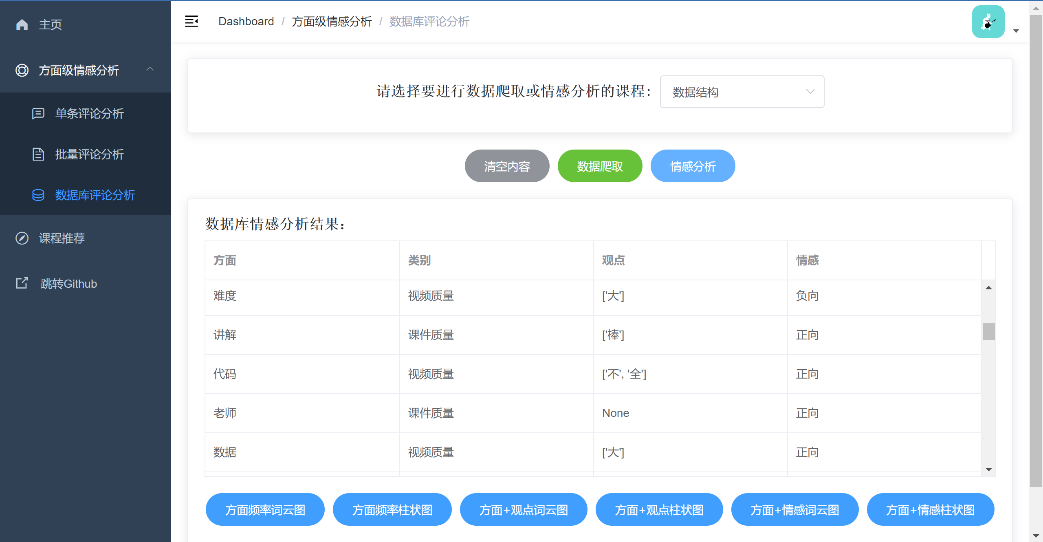The image size is (1043, 542).
Task: Show the 方面频率词云图 chart
Action: pyautogui.click(x=265, y=509)
